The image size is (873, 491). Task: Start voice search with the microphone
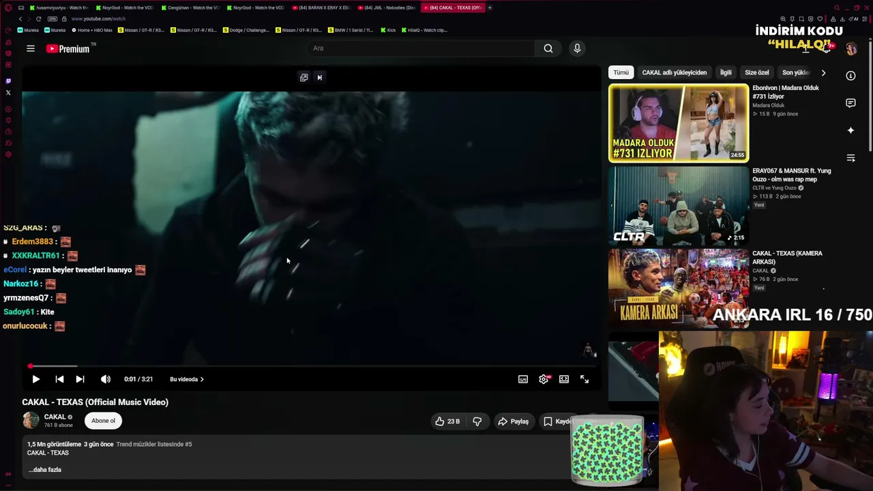[577, 48]
